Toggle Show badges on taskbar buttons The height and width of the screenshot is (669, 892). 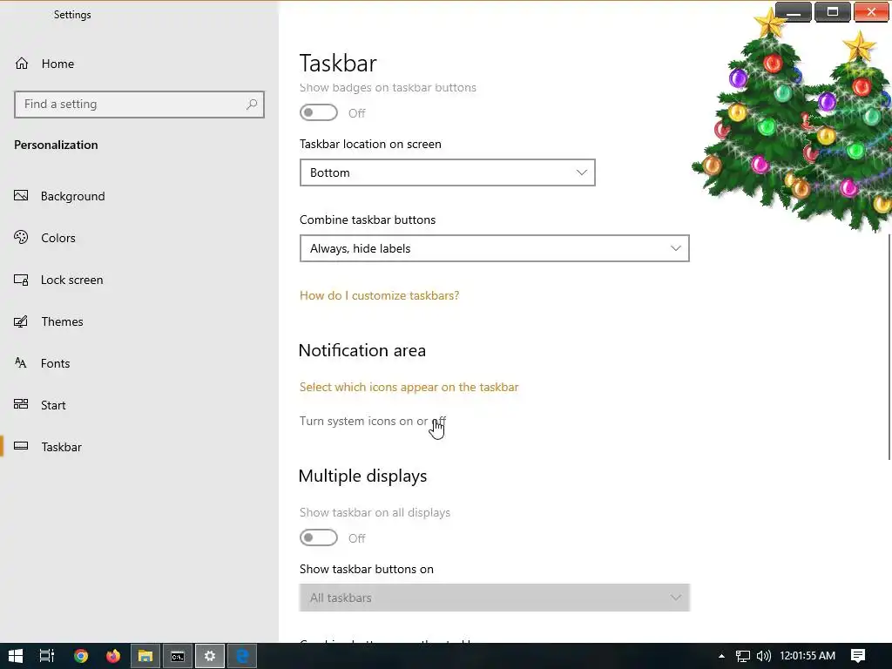pyautogui.click(x=319, y=112)
